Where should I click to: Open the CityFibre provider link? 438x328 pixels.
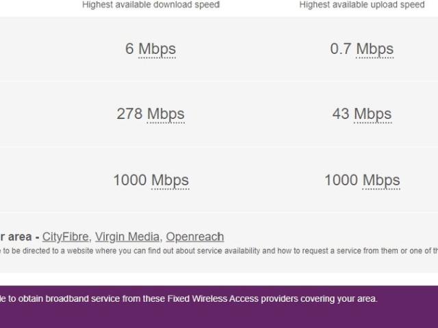tap(65, 236)
